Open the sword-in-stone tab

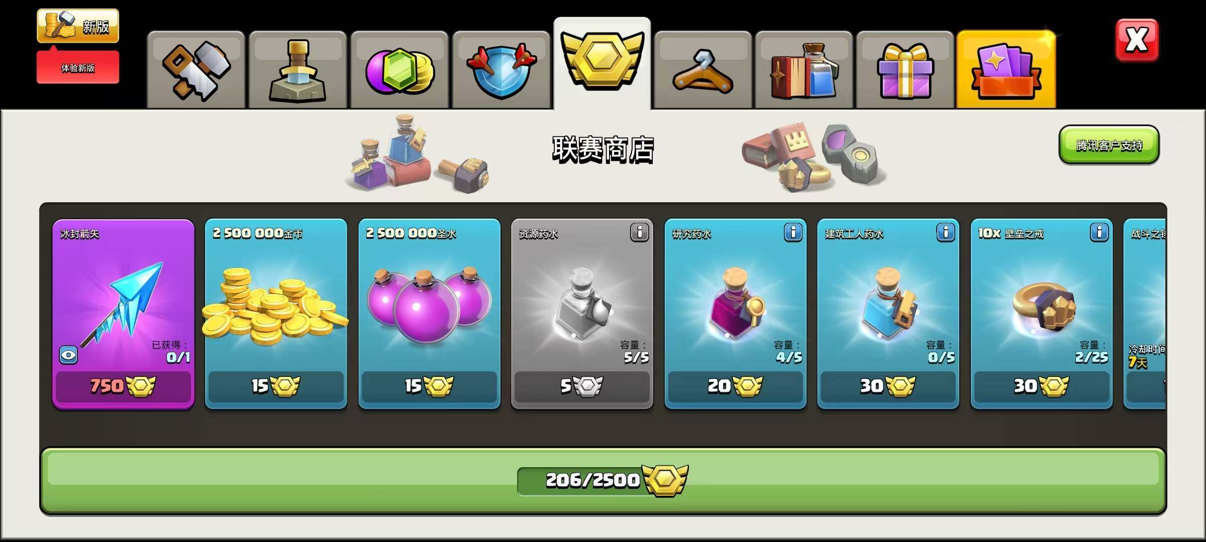pos(297,70)
